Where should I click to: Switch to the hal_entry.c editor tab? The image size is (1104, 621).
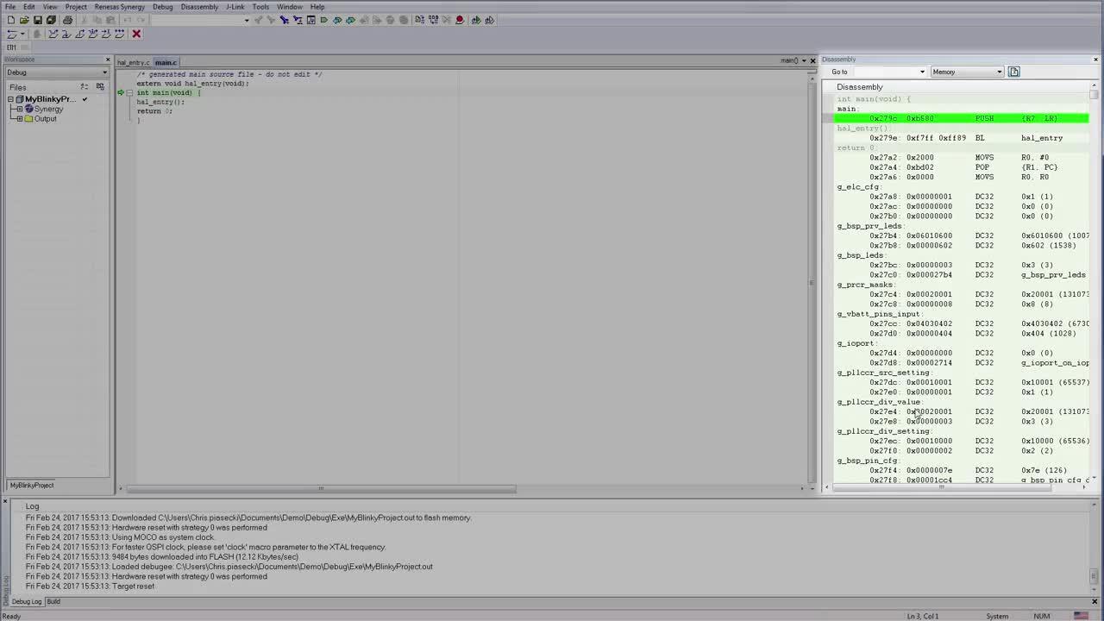pyautogui.click(x=134, y=62)
